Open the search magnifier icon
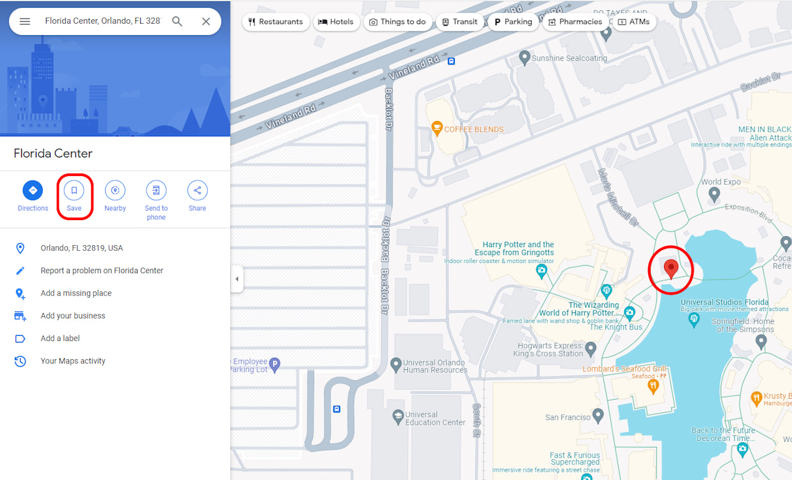Viewport: 792px width, 480px height. point(177,20)
